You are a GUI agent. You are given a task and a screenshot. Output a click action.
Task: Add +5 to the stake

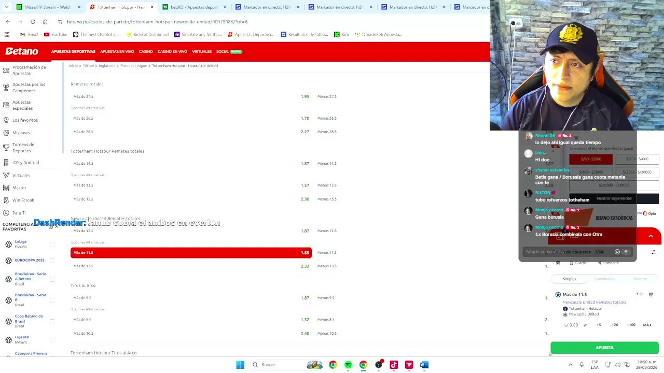(x=599, y=325)
